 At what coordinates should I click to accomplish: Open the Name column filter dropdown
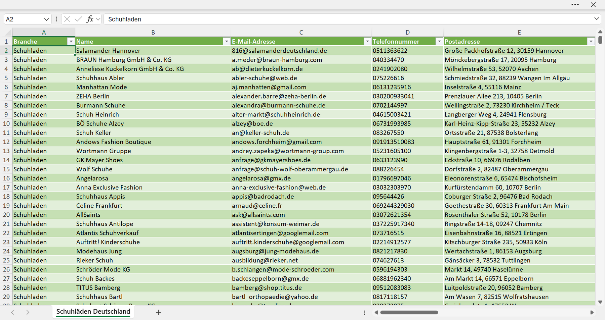pos(227,42)
